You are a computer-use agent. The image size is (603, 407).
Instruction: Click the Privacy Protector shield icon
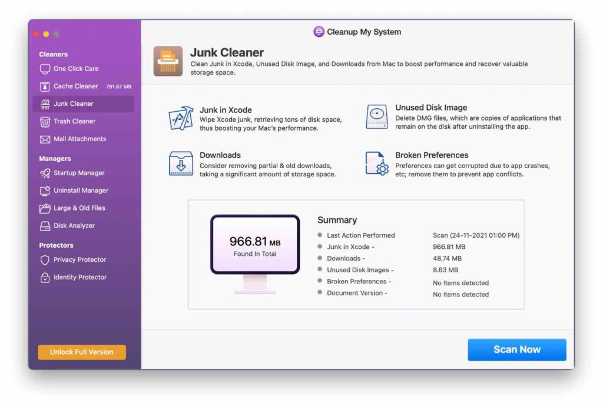coord(45,260)
